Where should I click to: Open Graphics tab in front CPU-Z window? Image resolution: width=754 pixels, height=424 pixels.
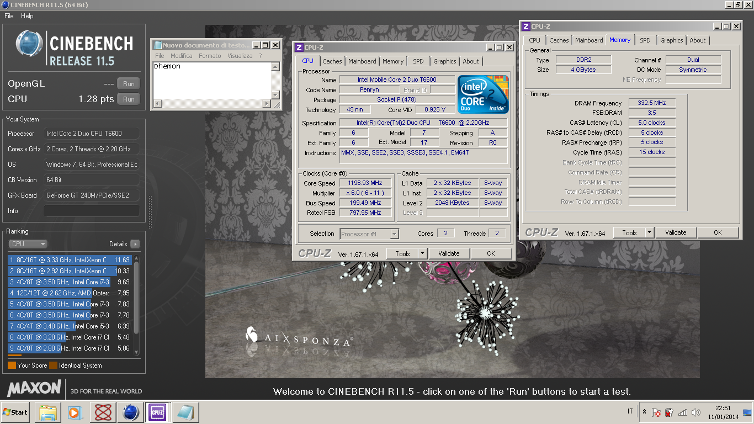[x=445, y=61]
